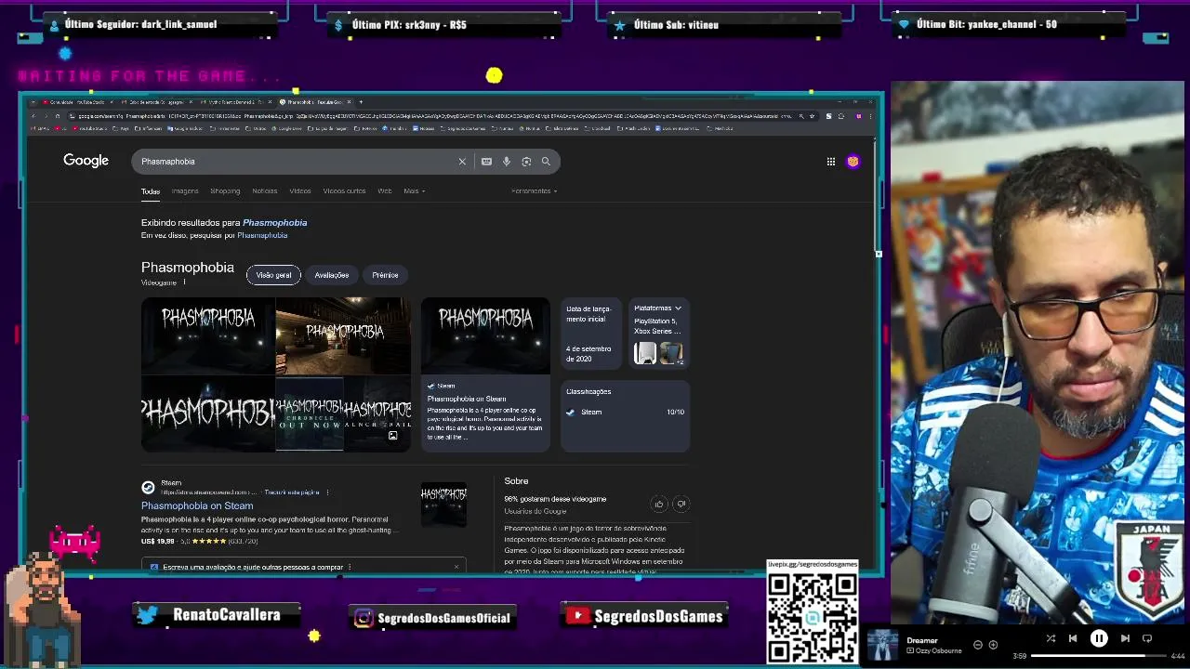Select the Imagens search tab
This screenshot has height=669, width=1190.
coord(185,191)
